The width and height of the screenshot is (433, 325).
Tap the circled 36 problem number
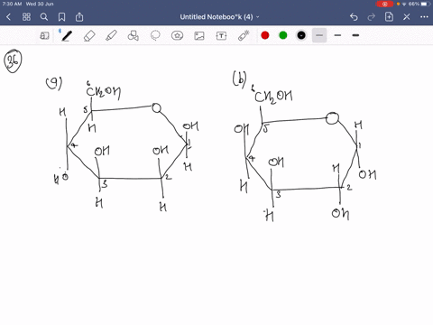[13, 61]
